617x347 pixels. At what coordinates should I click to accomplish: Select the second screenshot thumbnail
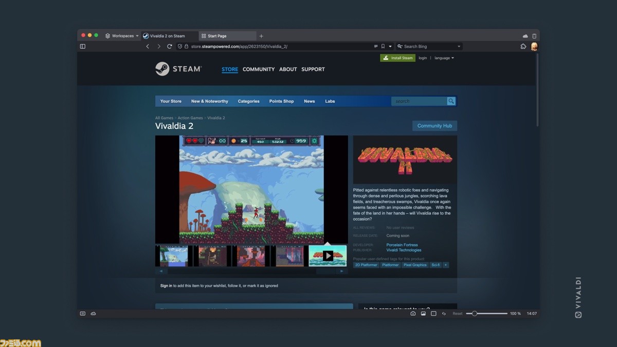pos(212,256)
